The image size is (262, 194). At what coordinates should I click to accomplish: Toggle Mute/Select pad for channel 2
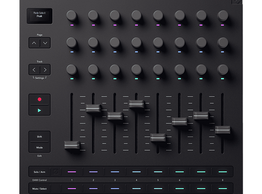93,189
